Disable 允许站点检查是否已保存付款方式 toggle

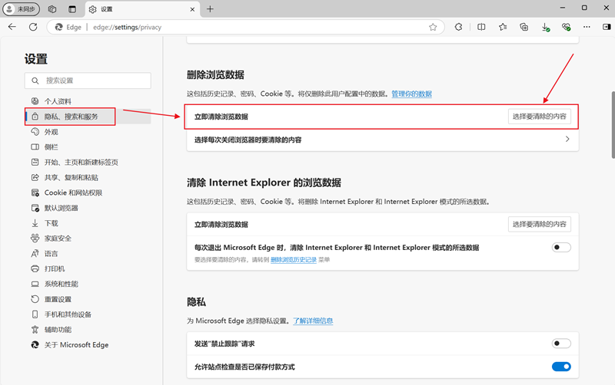point(561,367)
